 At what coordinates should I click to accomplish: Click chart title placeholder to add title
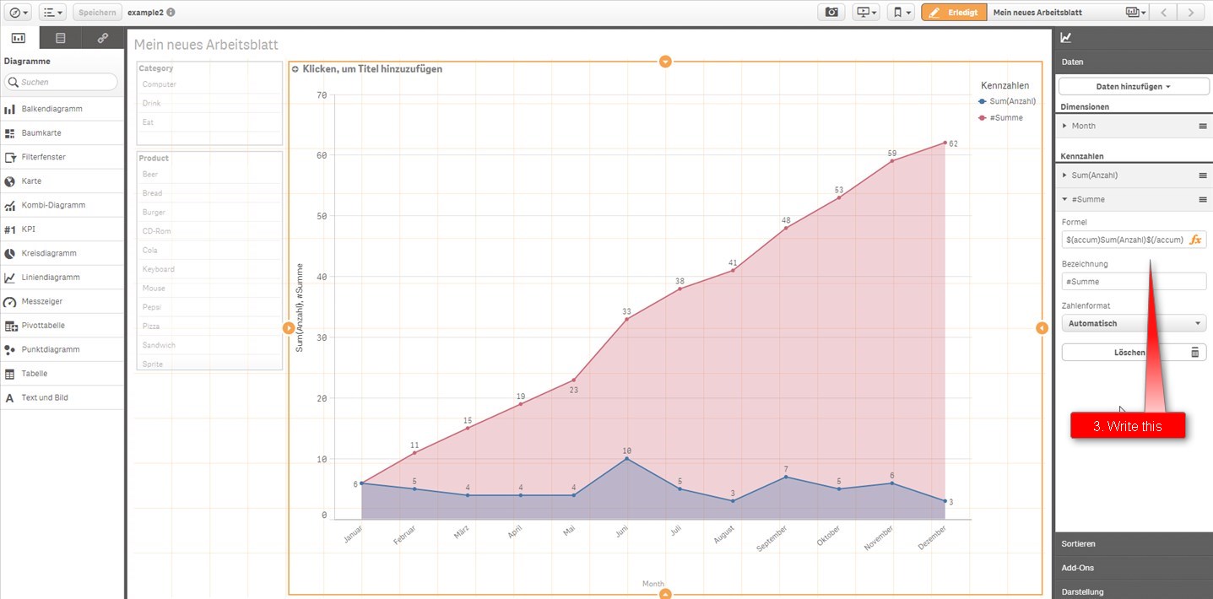pyautogui.click(x=372, y=69)
